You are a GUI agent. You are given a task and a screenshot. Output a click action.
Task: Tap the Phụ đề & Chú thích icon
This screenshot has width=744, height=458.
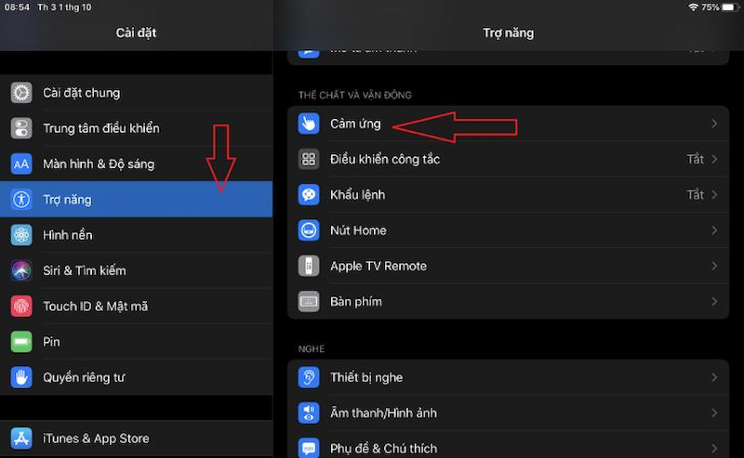coord(309,448)
